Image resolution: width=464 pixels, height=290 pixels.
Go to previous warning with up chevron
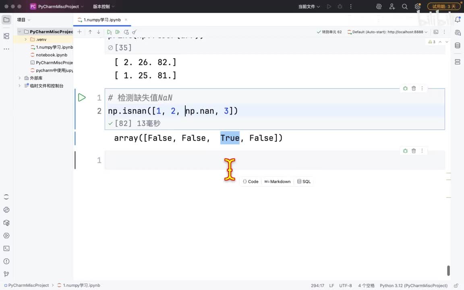click(440, 42)
